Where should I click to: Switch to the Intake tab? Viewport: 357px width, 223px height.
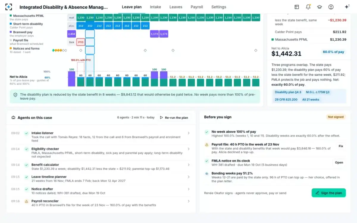155,7
